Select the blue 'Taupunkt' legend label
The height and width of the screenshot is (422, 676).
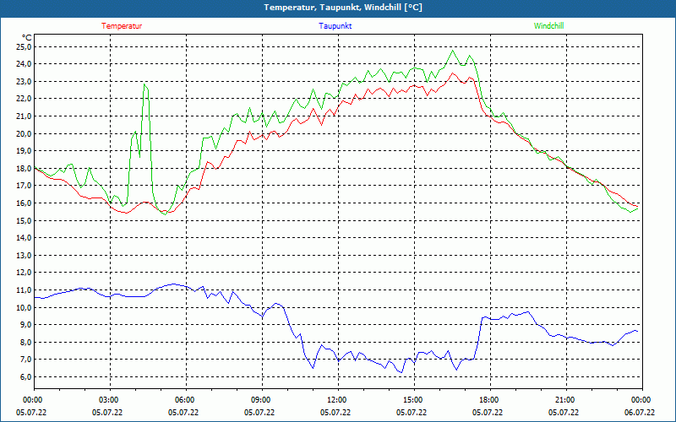click(x=335, y=26)
